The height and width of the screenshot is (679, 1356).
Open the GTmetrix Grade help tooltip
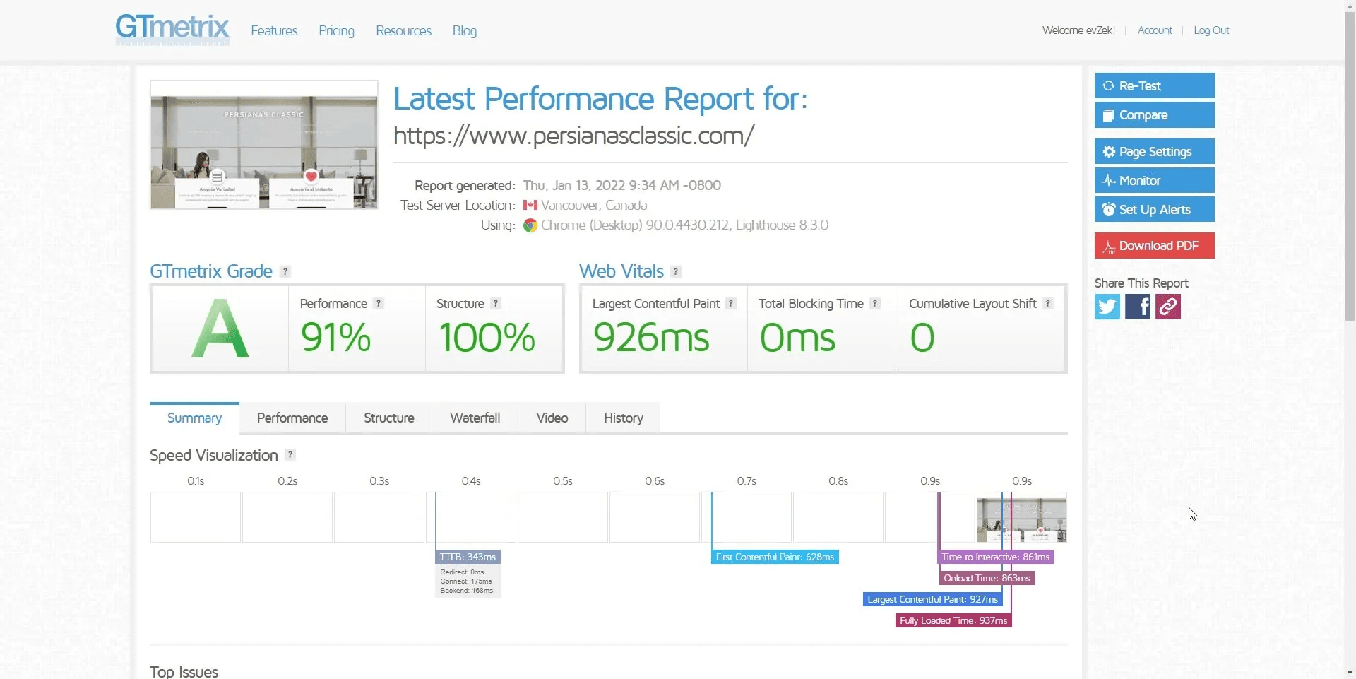pos(285,271)
